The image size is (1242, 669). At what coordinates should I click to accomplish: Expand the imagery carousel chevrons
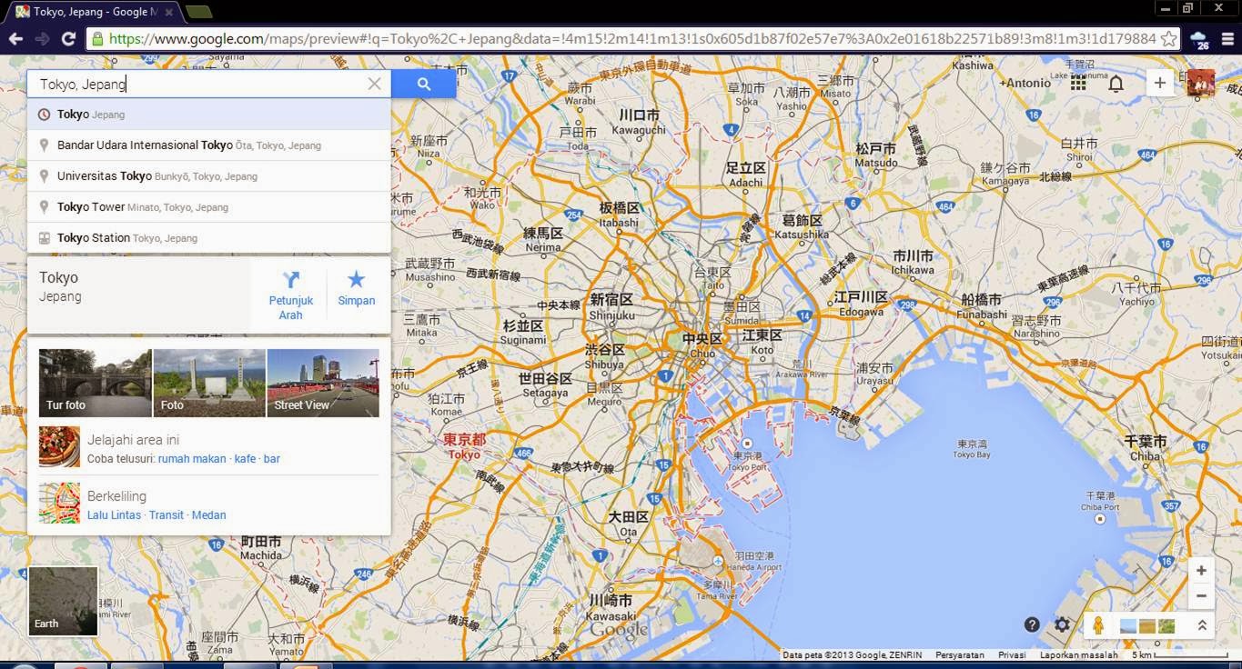tap(1201, 625)
